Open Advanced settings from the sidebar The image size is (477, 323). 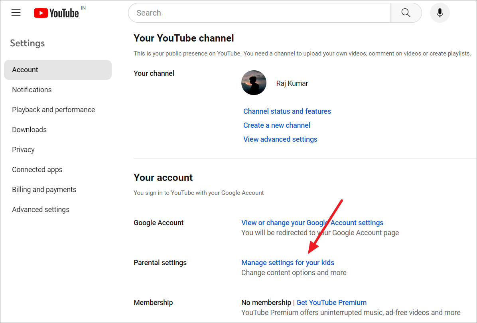41,209
